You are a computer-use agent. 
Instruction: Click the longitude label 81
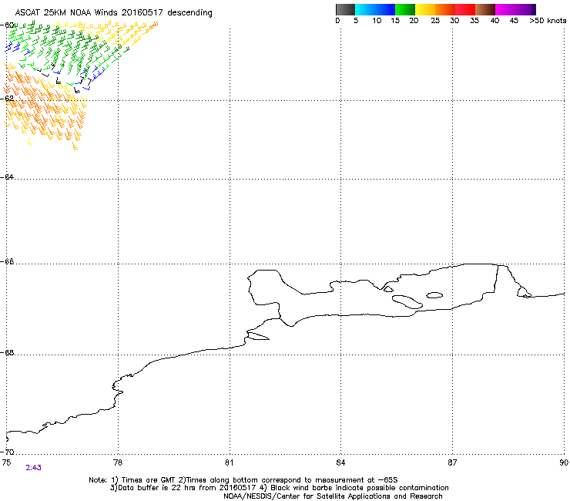click(x=229, y=462)
